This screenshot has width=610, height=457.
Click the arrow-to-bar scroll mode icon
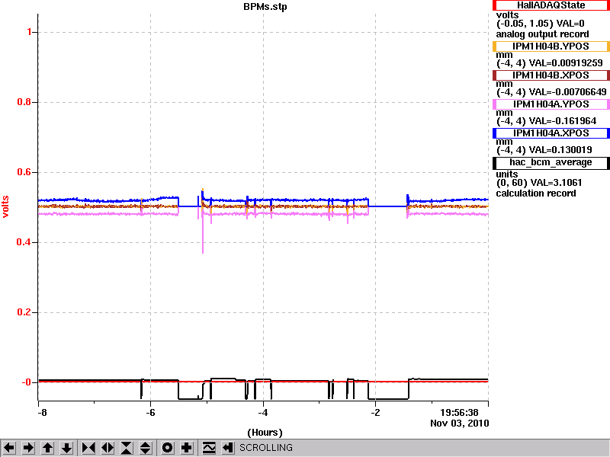pos(227,448)
